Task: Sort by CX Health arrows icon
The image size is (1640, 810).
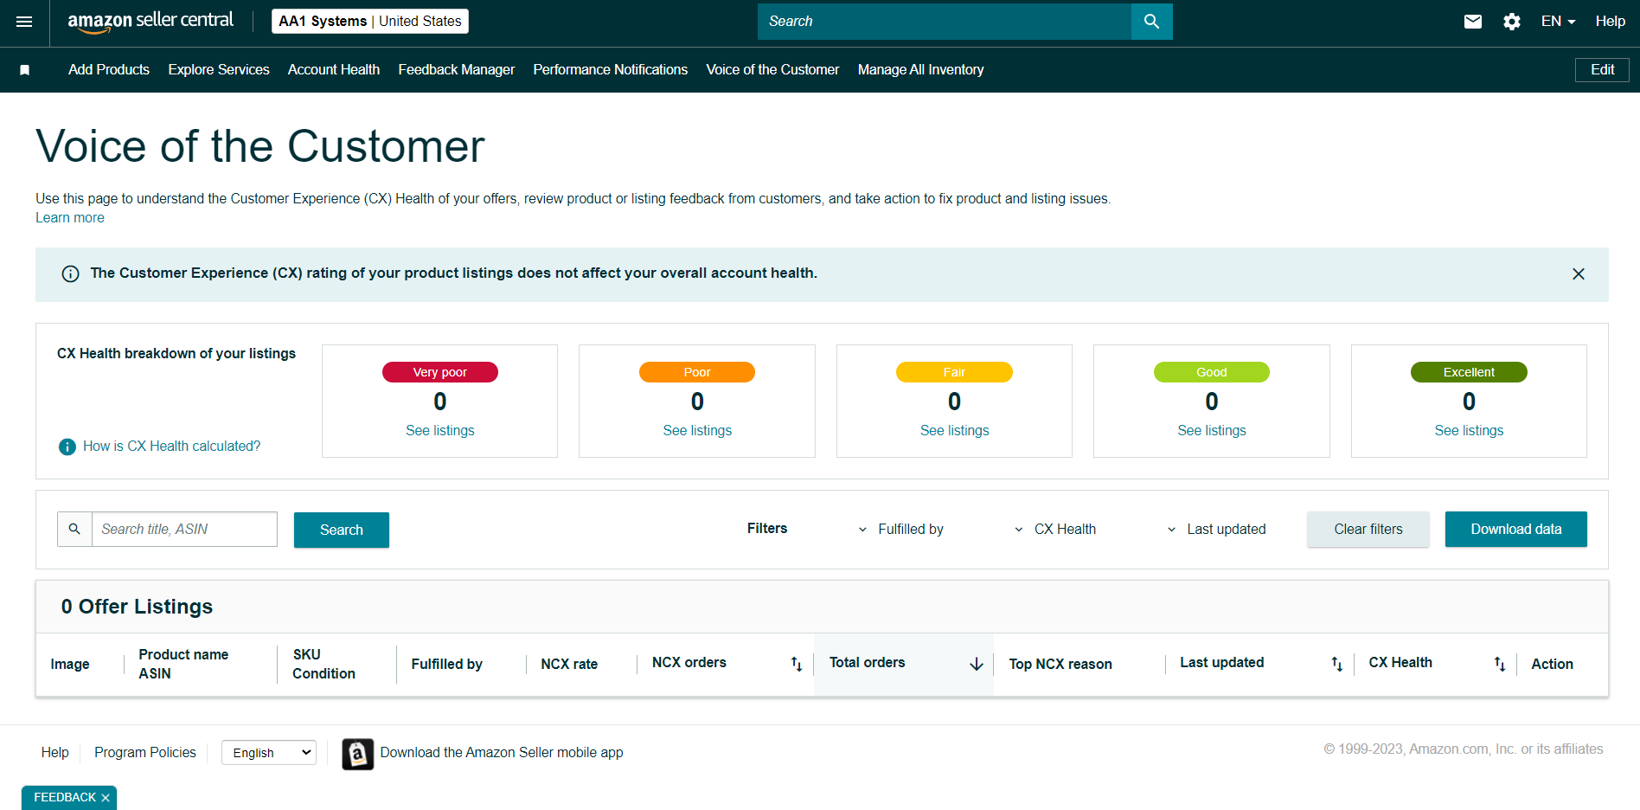Action: pos(1500,664)
